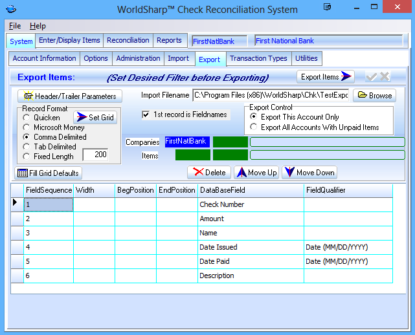
Task: Click the Fixed Length value field
Action: click(x=95, y=155)
